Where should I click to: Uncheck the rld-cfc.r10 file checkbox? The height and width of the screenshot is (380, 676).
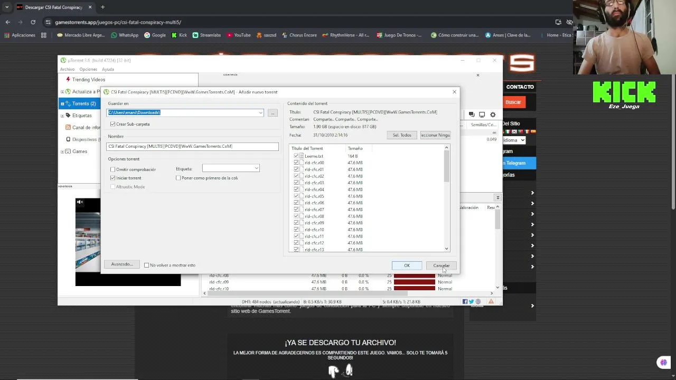pyautogui.click(x=296, y=230)
